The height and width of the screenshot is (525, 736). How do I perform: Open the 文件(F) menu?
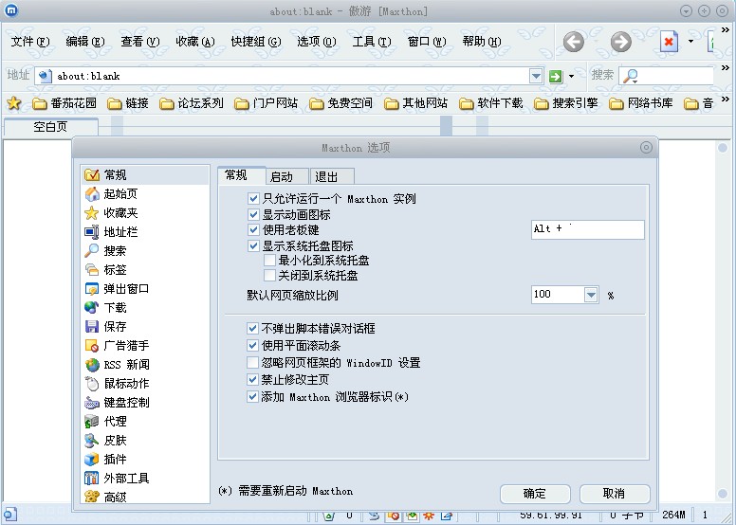coord(30,42)
